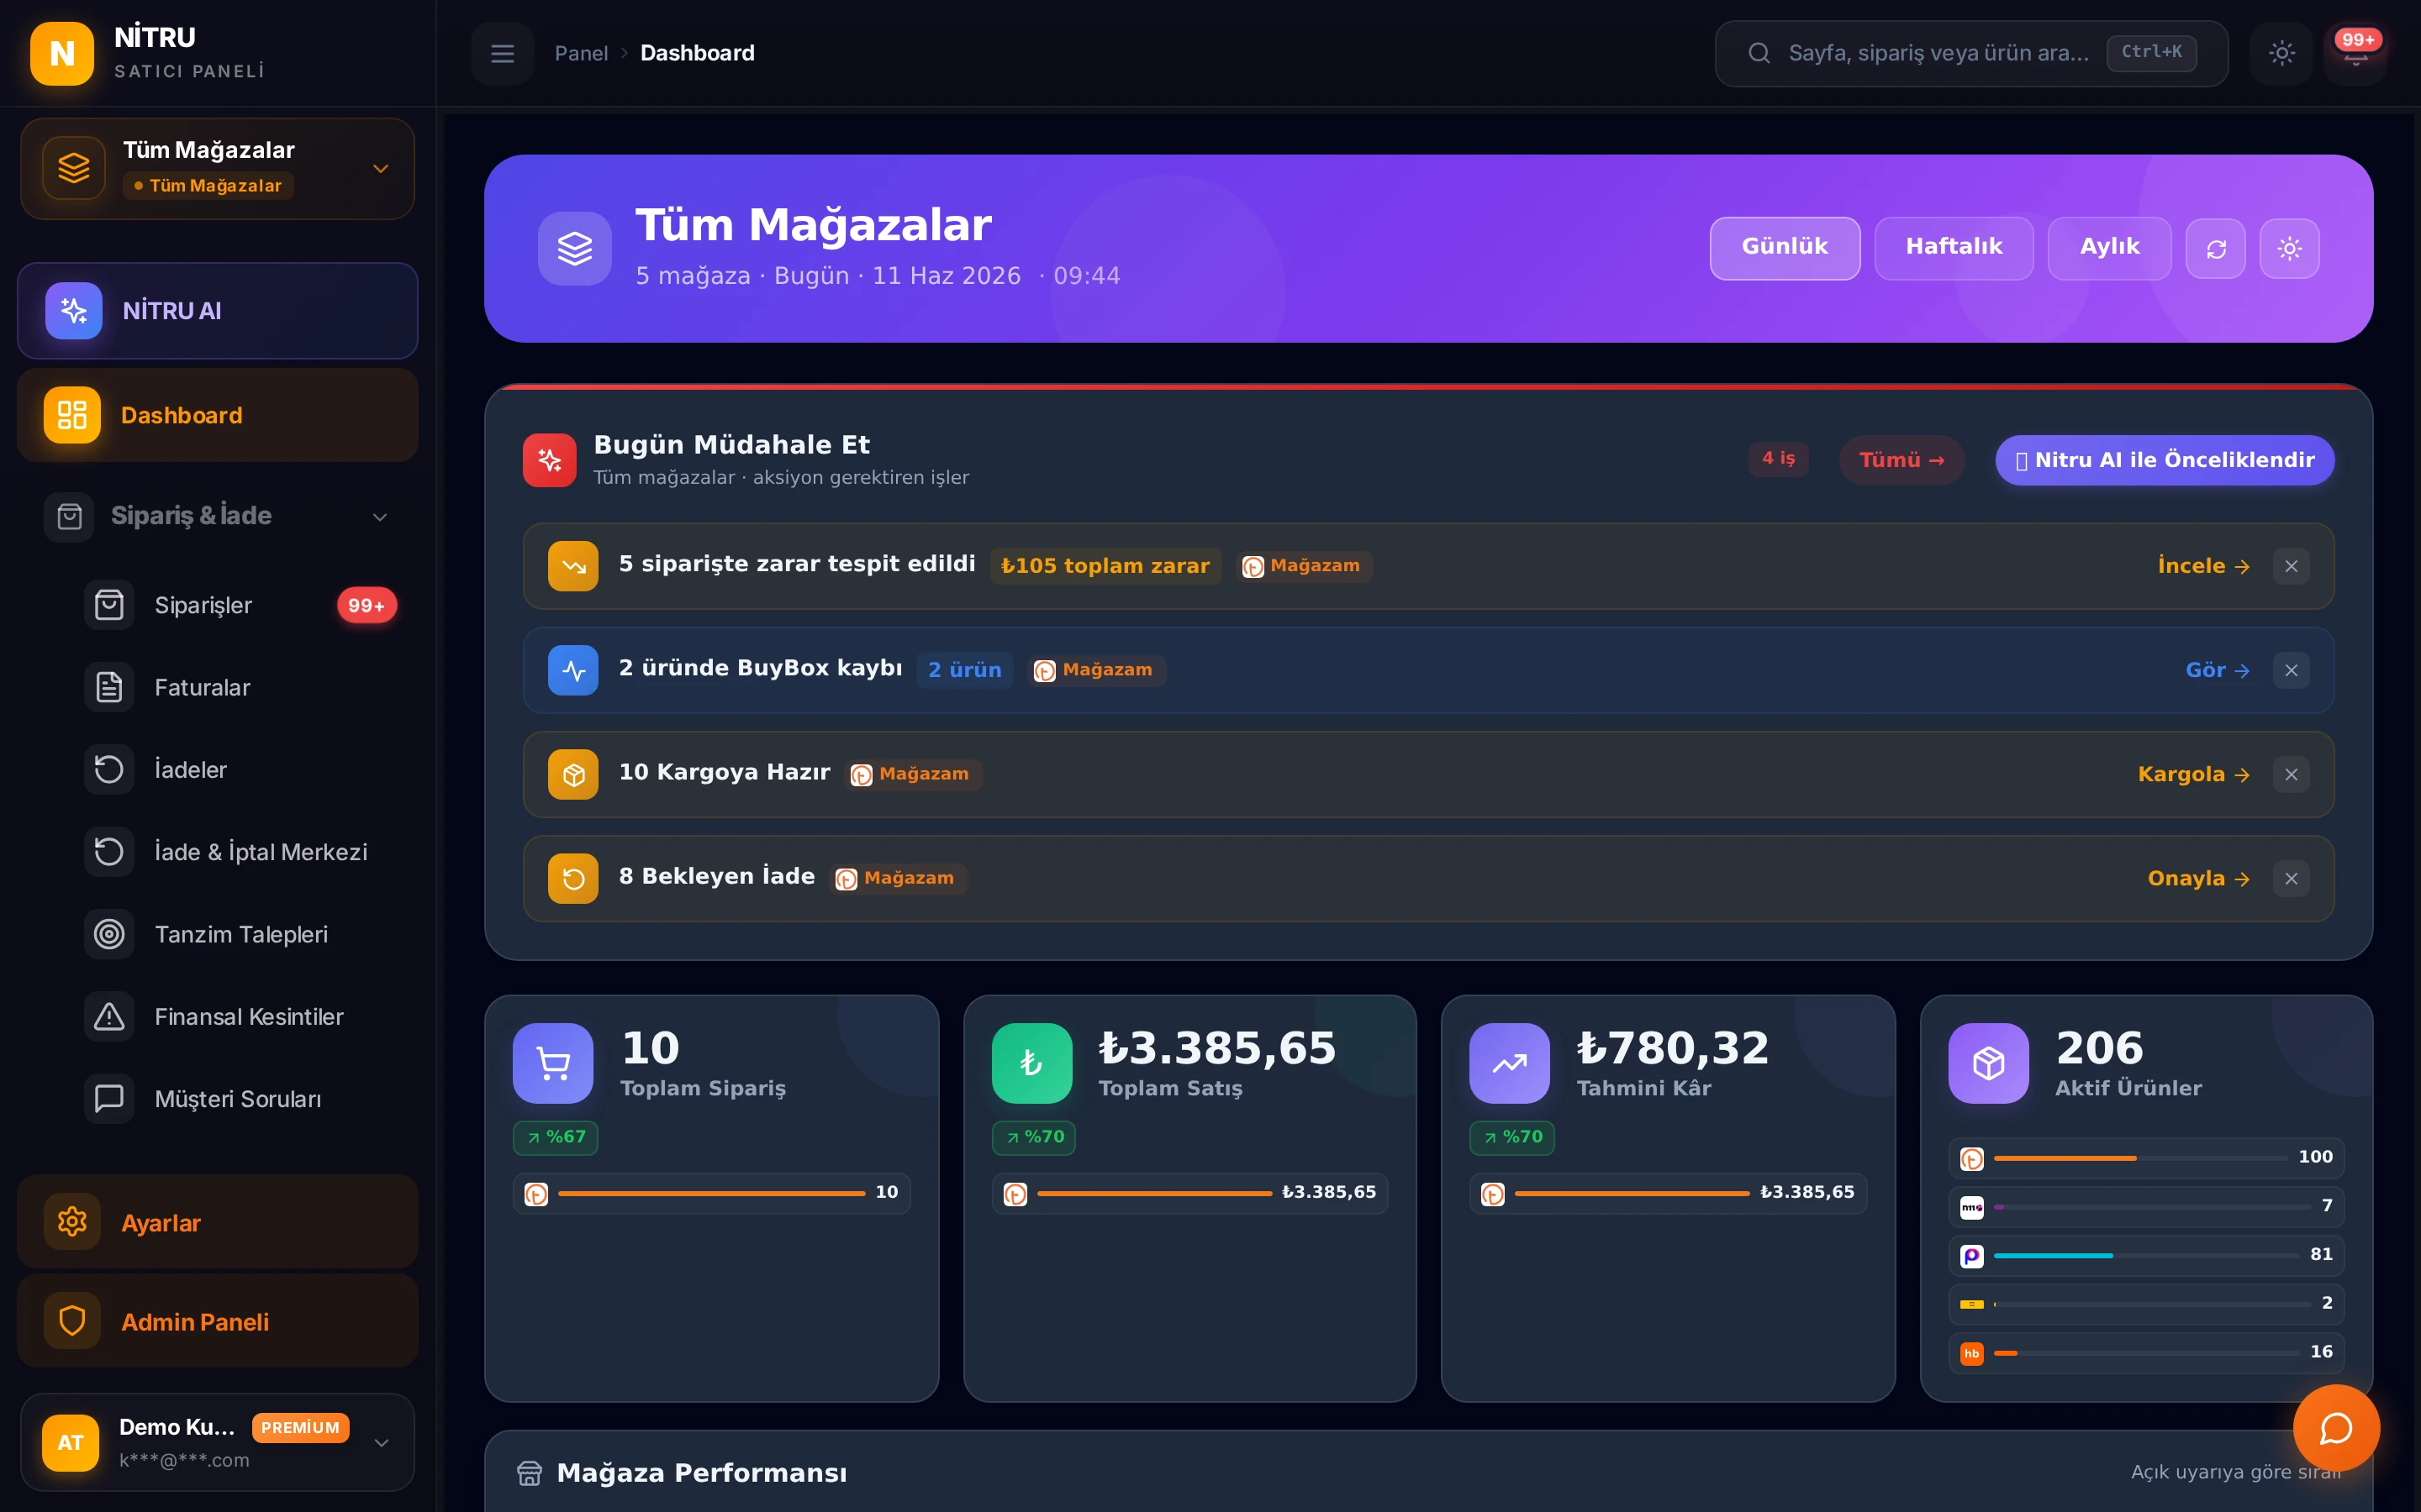Click the 4 iş badge
Viewport: 2421px width, 1512px height.
pyautogui.click(x=1778, y=459)
